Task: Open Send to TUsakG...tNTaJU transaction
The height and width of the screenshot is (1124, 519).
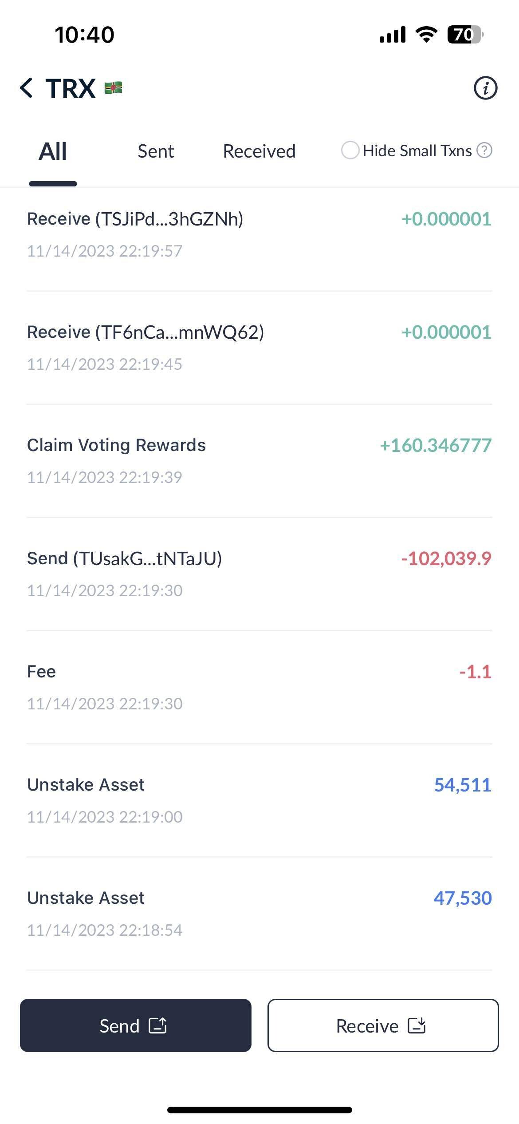Action: coord(259,574)
